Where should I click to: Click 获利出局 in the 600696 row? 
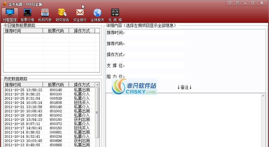pos(82,140)
